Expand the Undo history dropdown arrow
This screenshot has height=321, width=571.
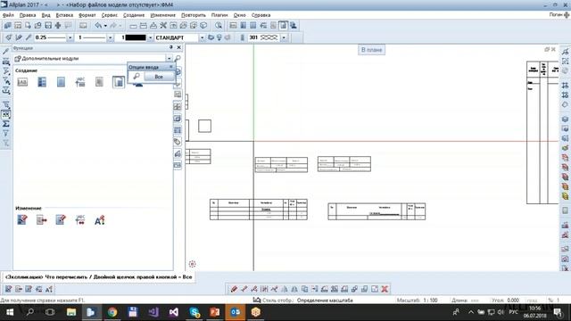pyautogui.click(x=105, y=26)
